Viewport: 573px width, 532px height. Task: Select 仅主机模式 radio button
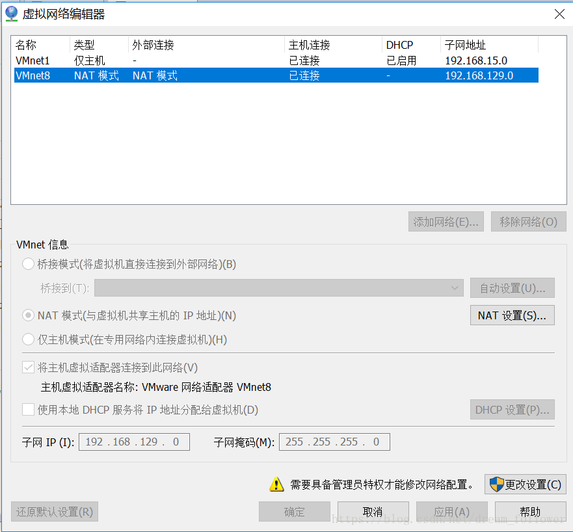point(28,339)
